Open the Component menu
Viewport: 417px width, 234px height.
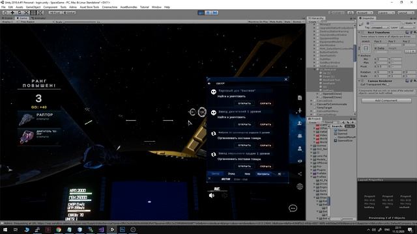click(x=50, y=7)
